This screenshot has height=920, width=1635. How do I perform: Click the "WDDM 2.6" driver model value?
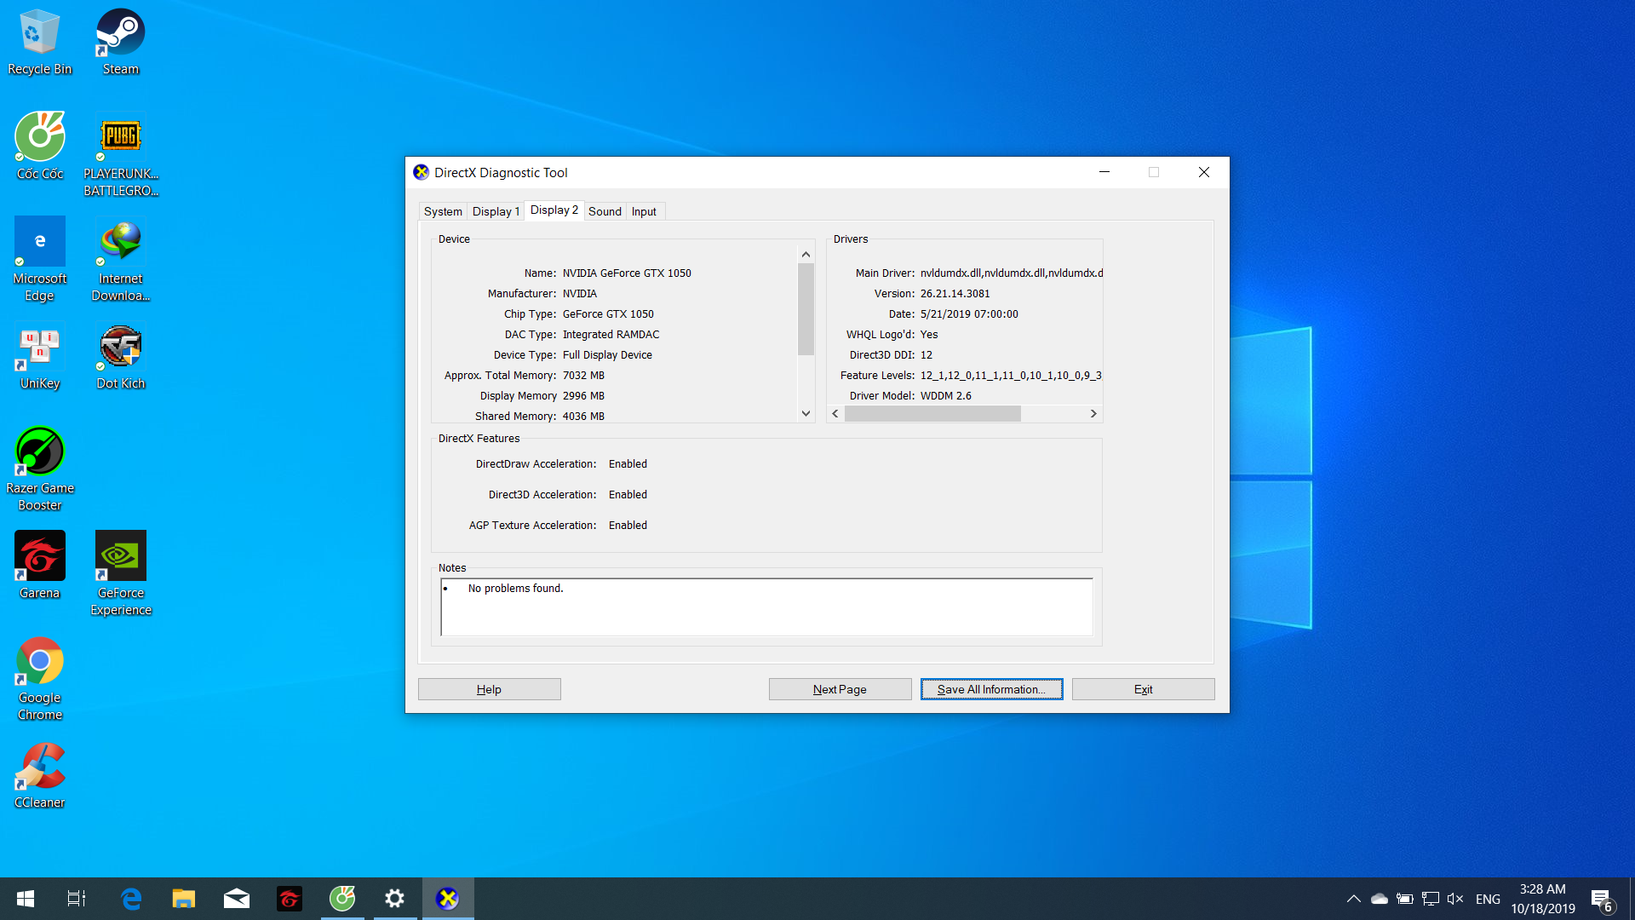(945, 396)
